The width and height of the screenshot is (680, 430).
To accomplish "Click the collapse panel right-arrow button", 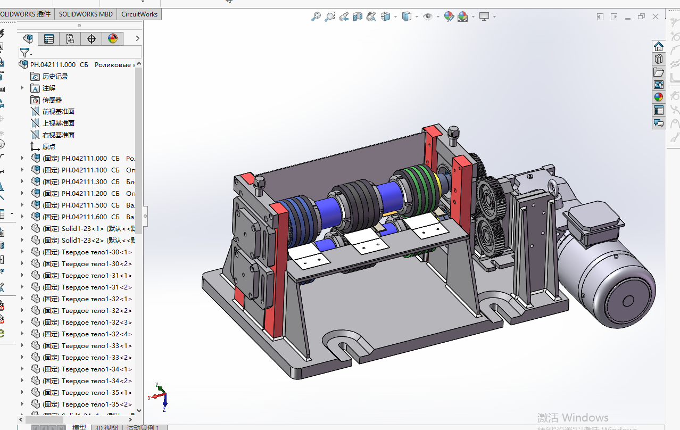I will click(614, 16).
